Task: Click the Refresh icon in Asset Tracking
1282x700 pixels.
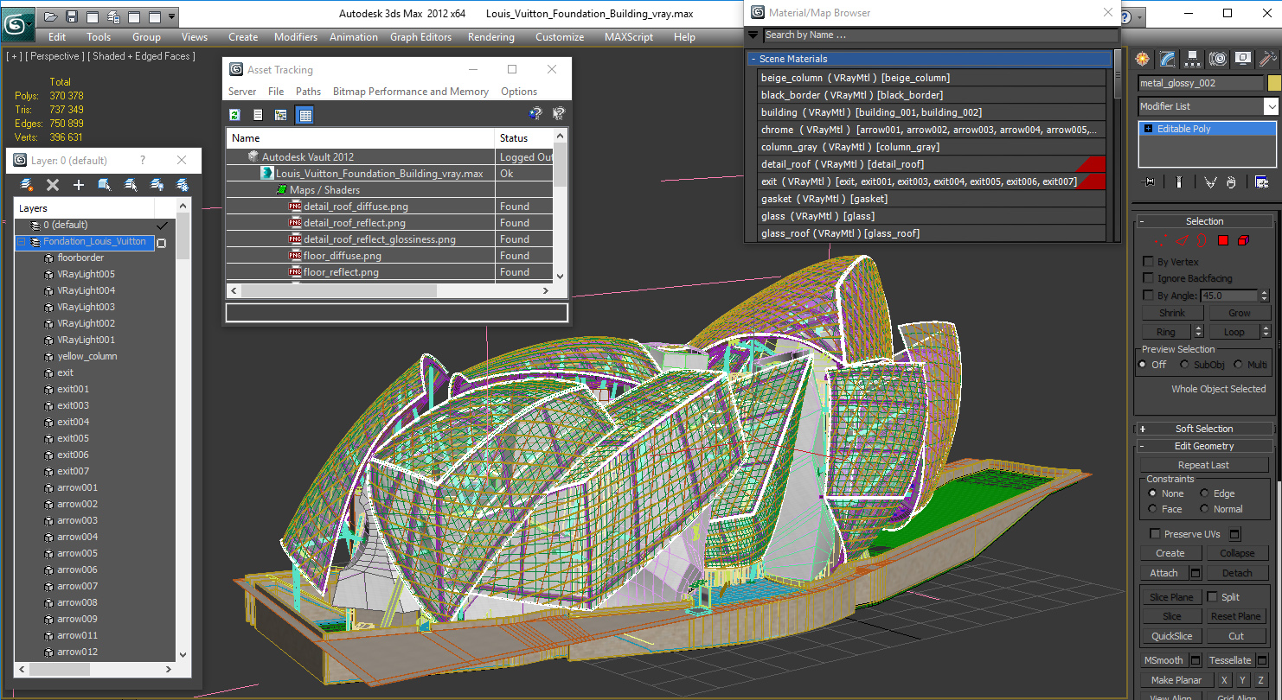Action: click(234, 115)
